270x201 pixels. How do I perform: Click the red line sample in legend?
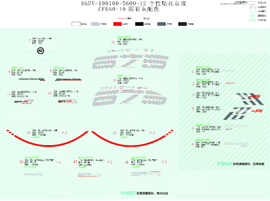(121, 18)
